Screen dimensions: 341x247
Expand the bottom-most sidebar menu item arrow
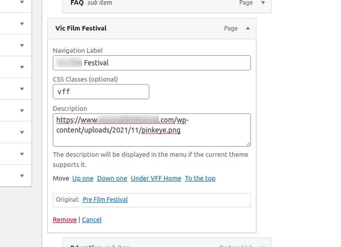(22, 176)
